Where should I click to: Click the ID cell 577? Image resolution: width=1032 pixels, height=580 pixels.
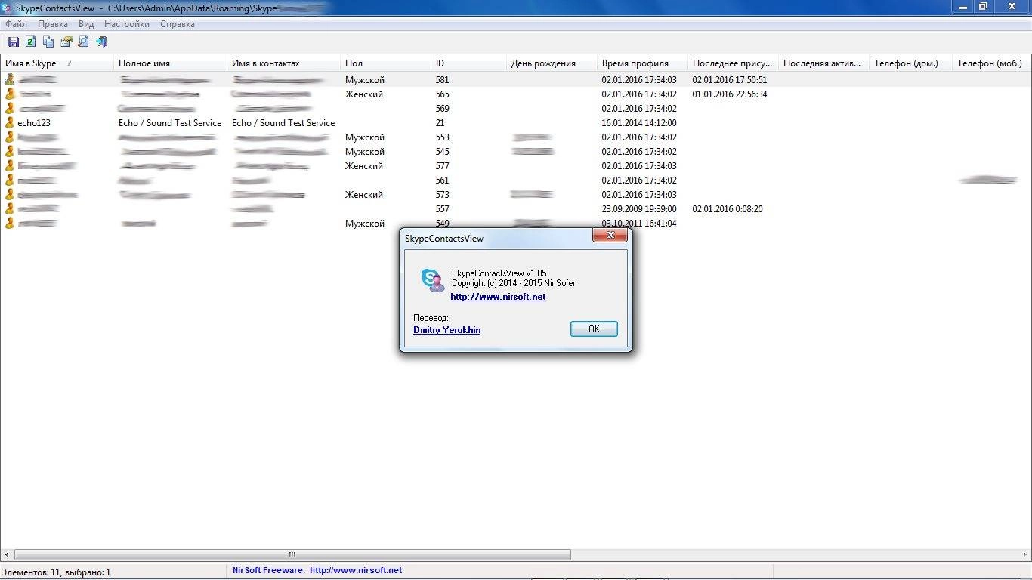pos(442,165)
